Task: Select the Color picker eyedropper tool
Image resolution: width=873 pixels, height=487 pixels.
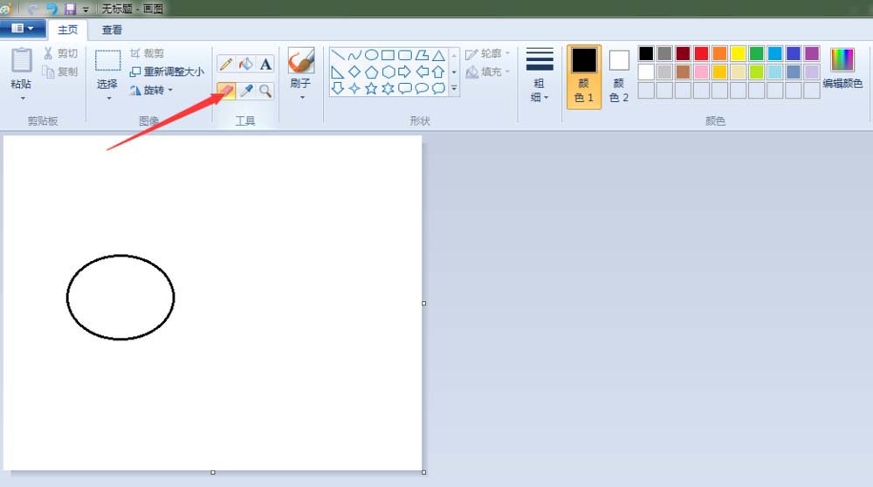Action: [x=245, y=91]
